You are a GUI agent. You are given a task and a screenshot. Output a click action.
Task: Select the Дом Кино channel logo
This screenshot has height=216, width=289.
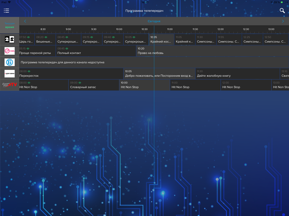tap(10, 74)
